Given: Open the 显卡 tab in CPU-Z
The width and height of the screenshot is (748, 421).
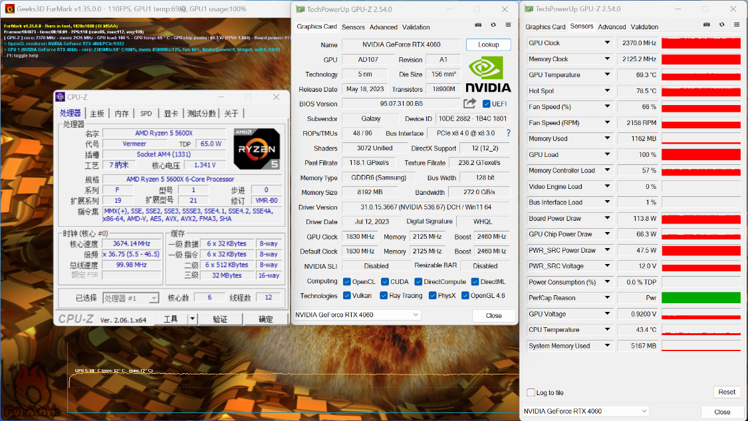Looking at the screenshot, I should 171,114.
